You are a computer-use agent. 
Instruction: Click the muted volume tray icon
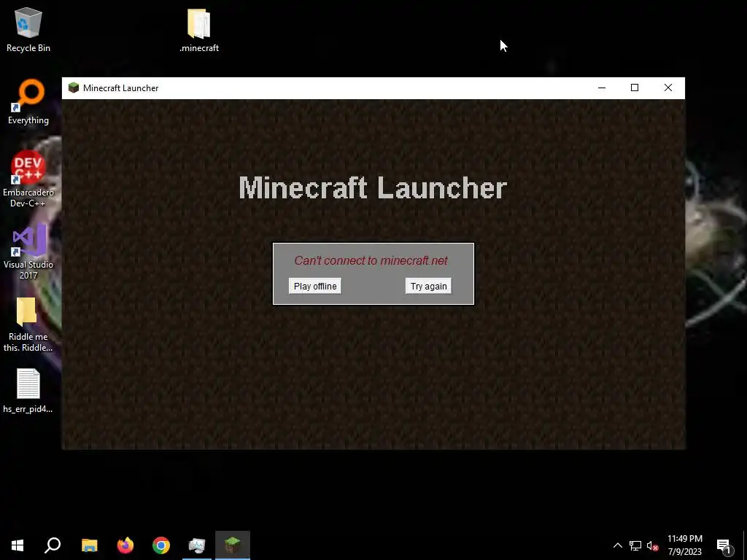(652, 545)
